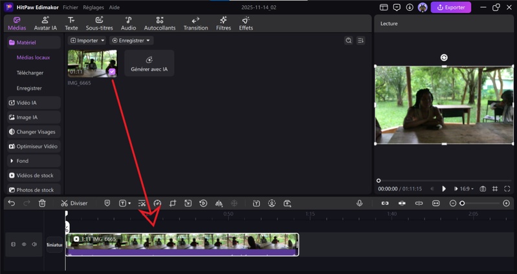Open Changer Visages in sidebar
The width and height of the screenshot is (517, 274).
[x=34, y=132]
